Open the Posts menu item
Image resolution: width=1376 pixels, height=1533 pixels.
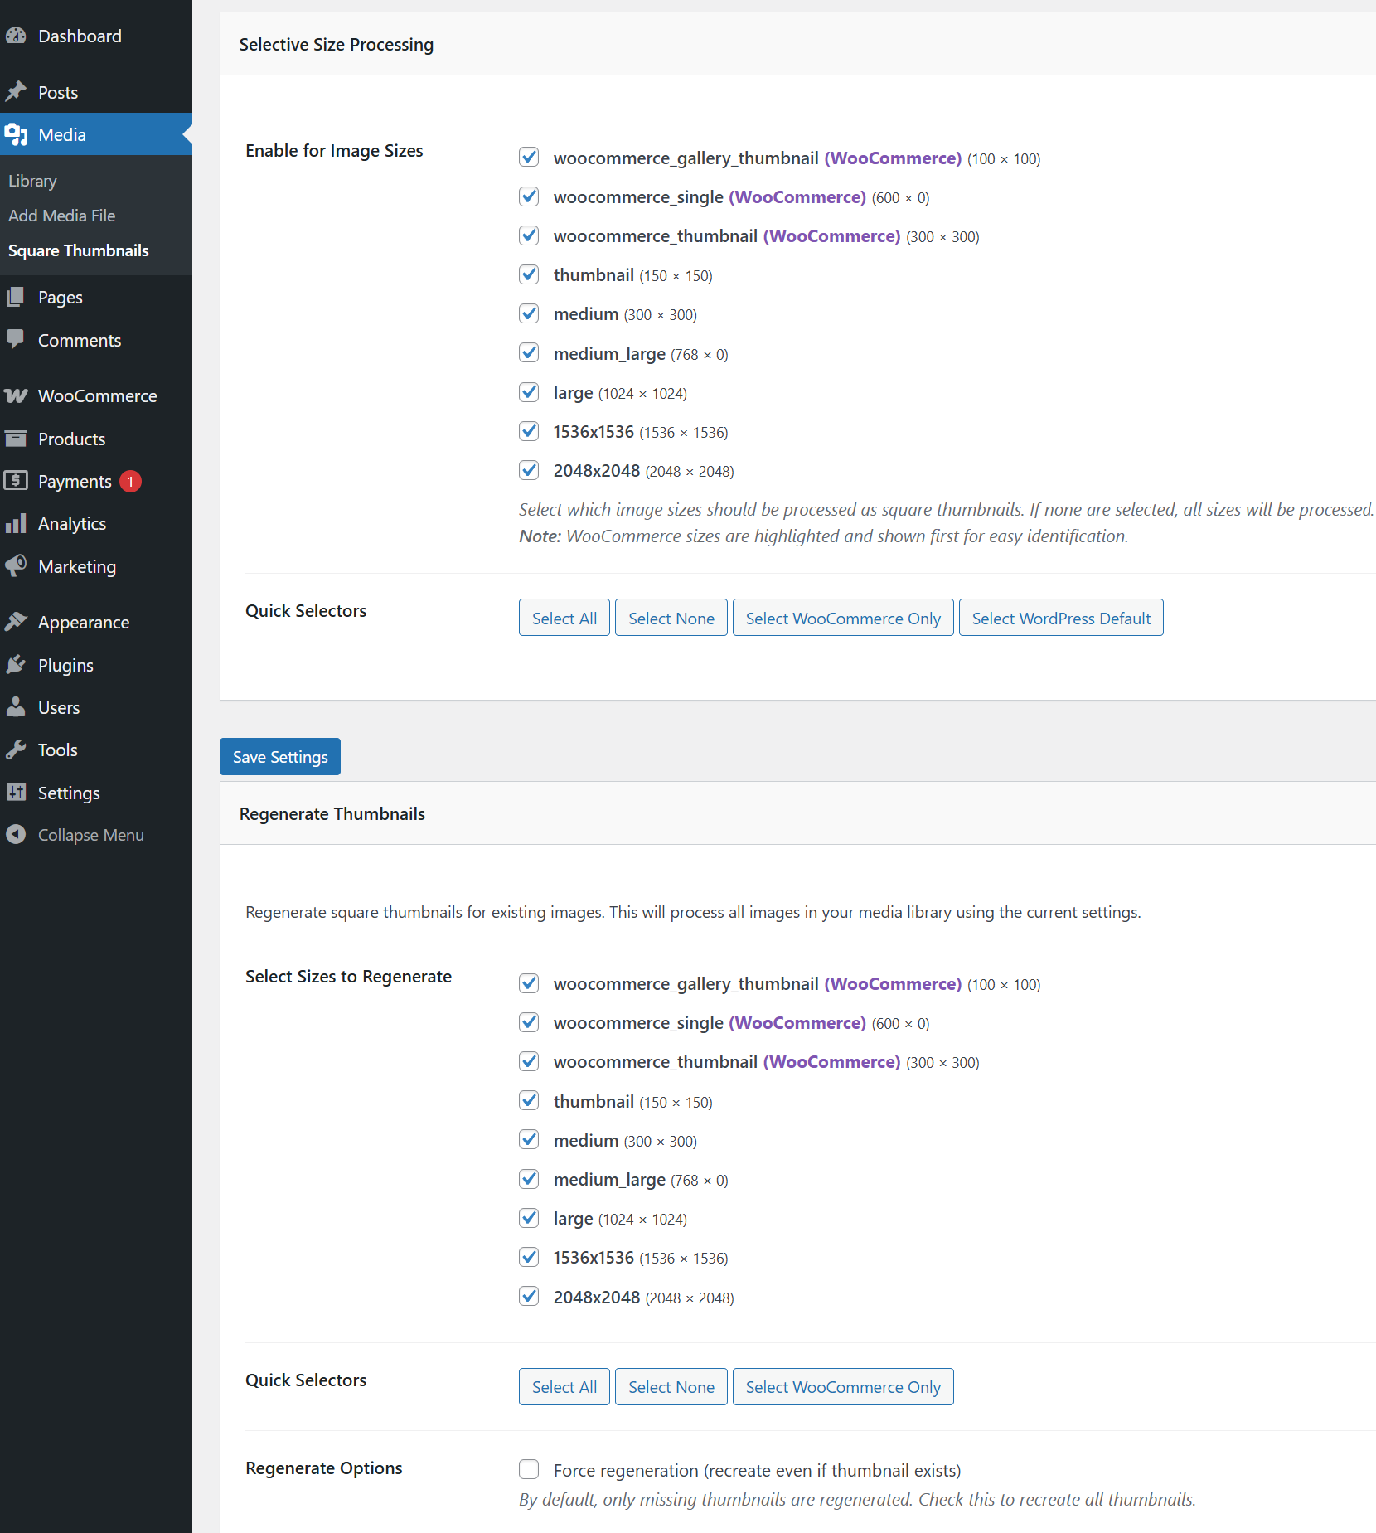pos(96,92)
